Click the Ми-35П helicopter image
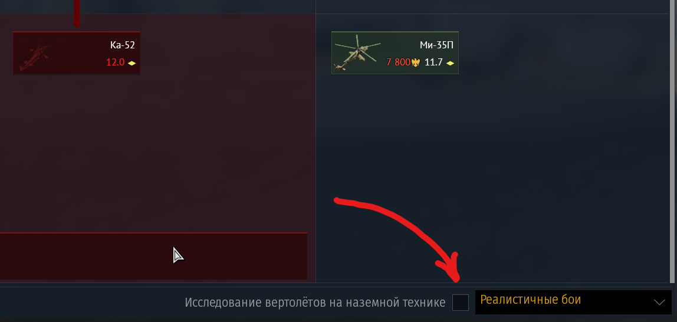The image size is (677, 322). coord(357,52)
